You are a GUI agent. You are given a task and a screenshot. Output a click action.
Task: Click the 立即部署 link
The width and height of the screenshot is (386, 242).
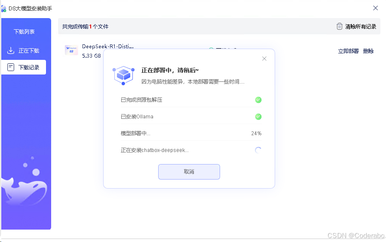pyautogui.click(x=348, y=51)
